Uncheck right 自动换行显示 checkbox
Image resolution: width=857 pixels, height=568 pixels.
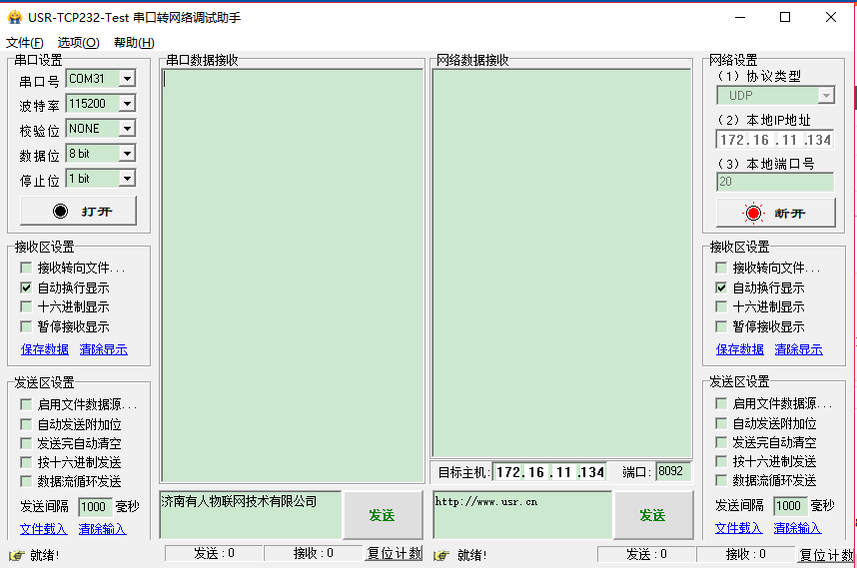tap(721, 287)
